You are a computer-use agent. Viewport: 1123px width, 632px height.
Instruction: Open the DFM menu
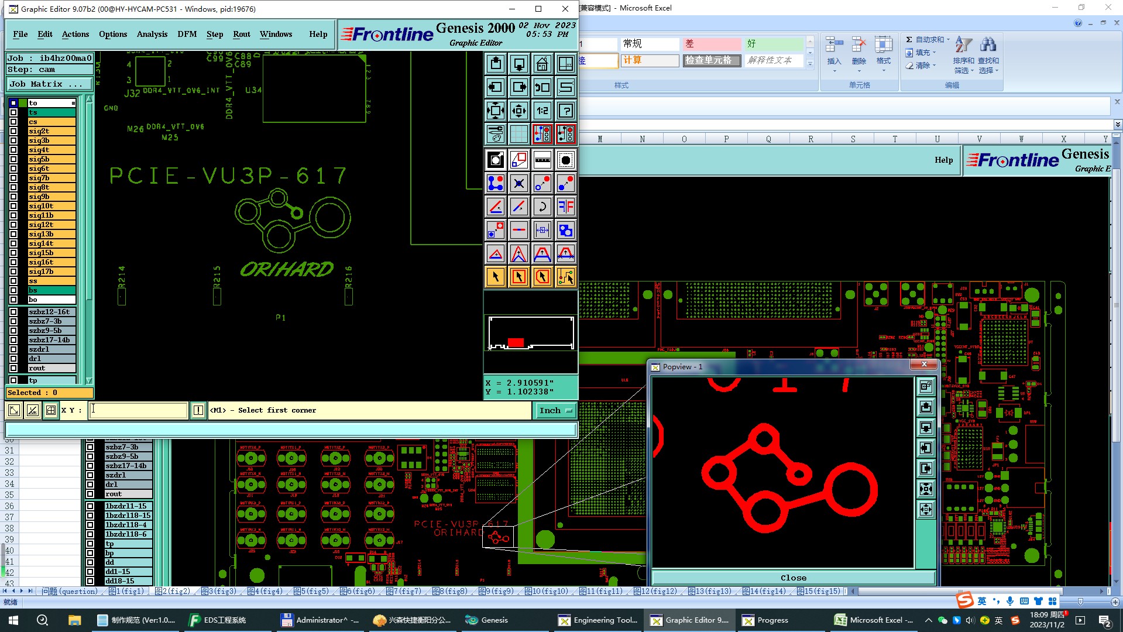pyautogui.click(x=187, y=34)
